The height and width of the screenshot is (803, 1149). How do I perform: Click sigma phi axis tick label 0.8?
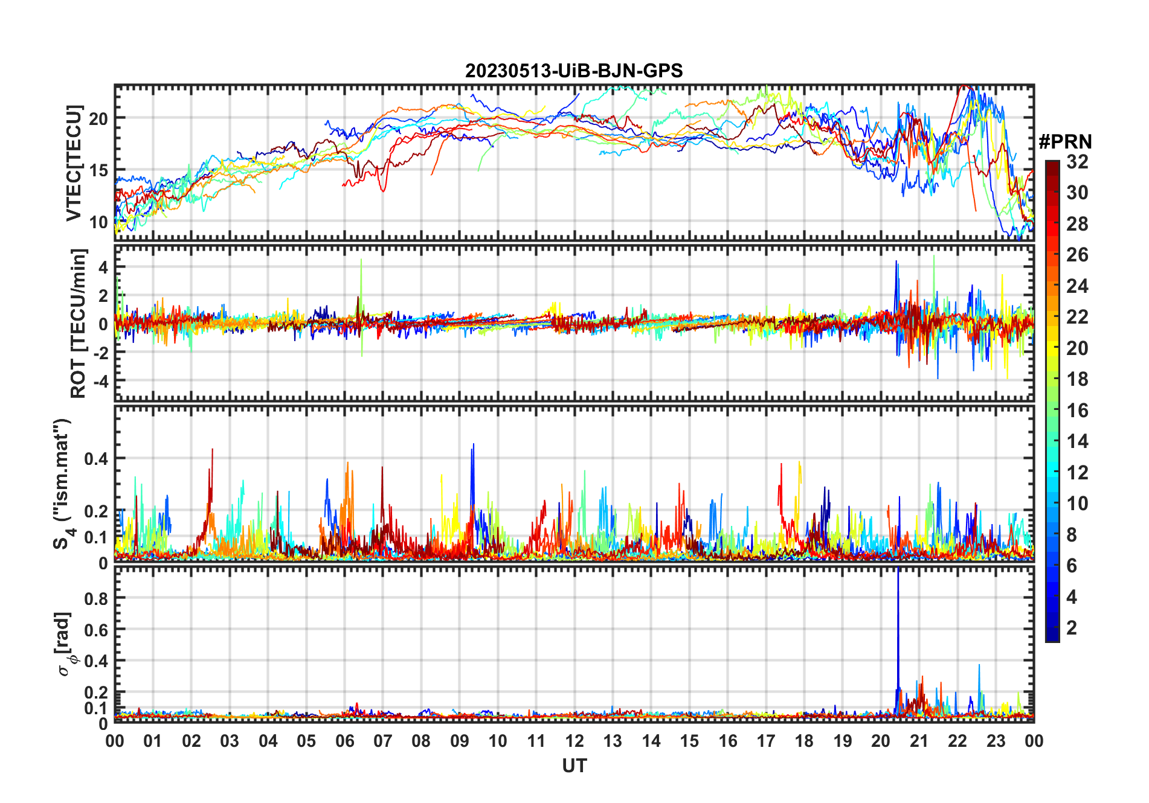pyautogui.click(x=97, y=598)
